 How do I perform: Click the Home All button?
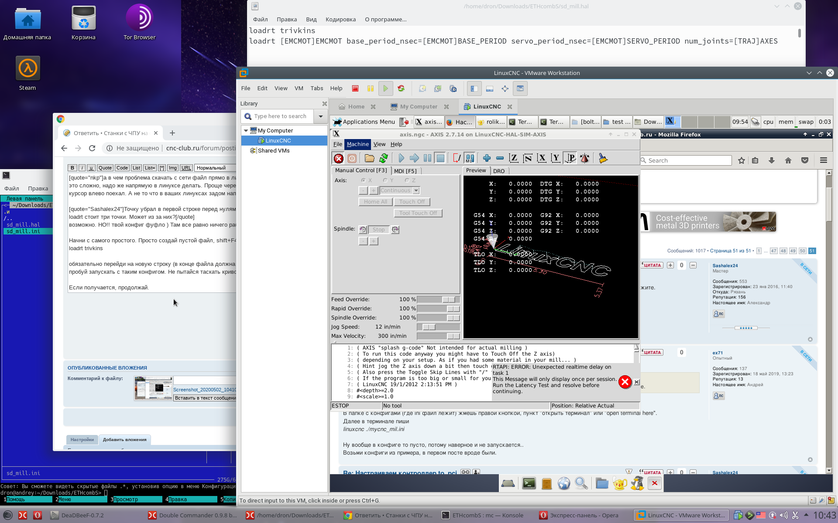click(375, 202)
